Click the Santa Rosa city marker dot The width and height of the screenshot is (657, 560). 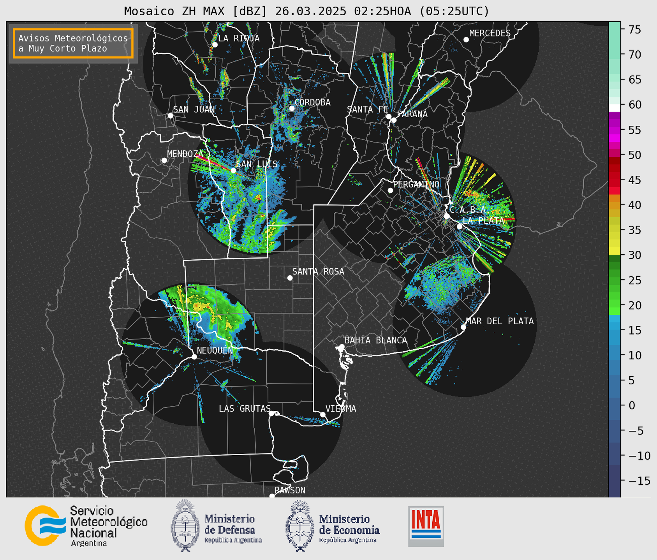[290, 278]
